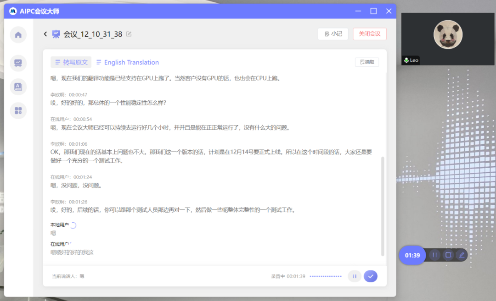Switch to the English Translation tab
Image resolution: width=496 pixels, height=301 pixels.
pos(128,62)
